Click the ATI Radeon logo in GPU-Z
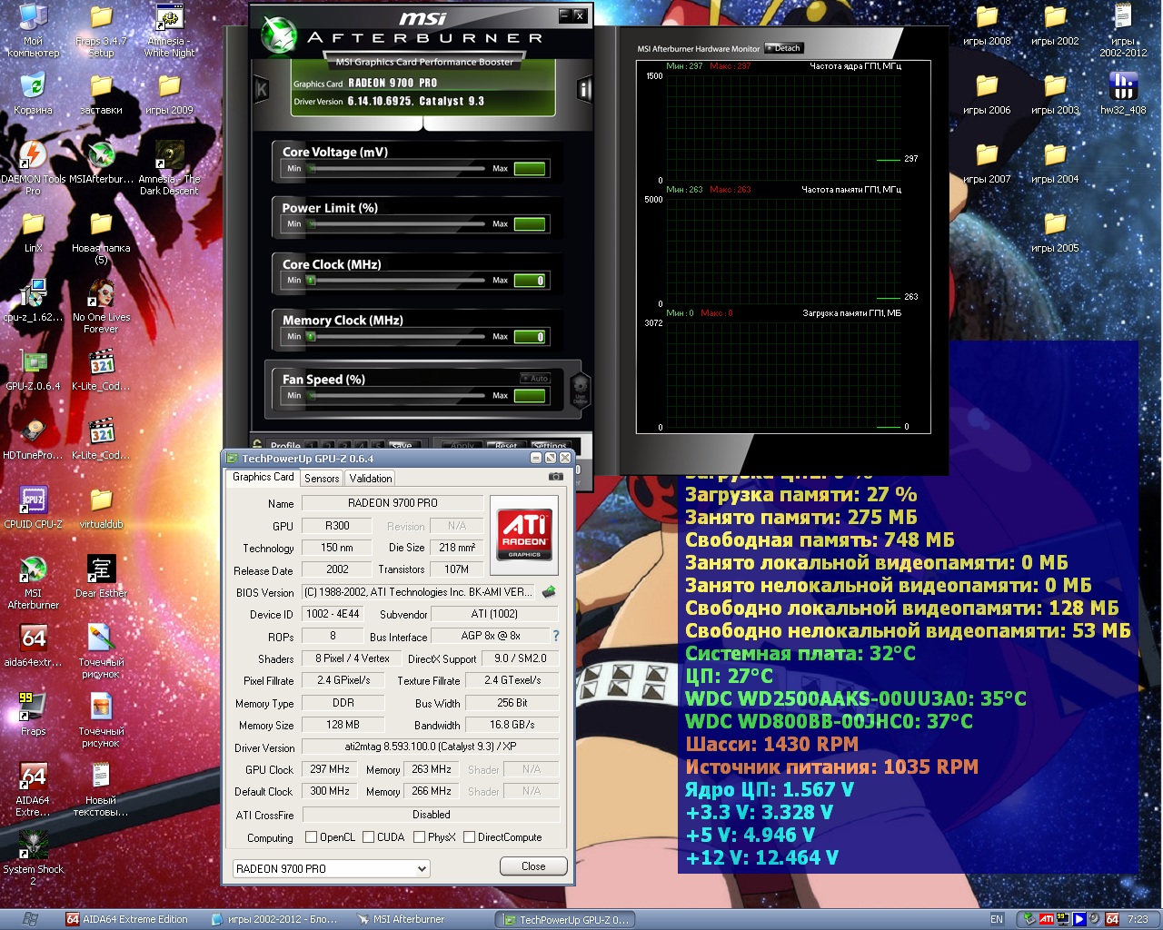This screenshot has height=930, width=1163. (524, 535)
